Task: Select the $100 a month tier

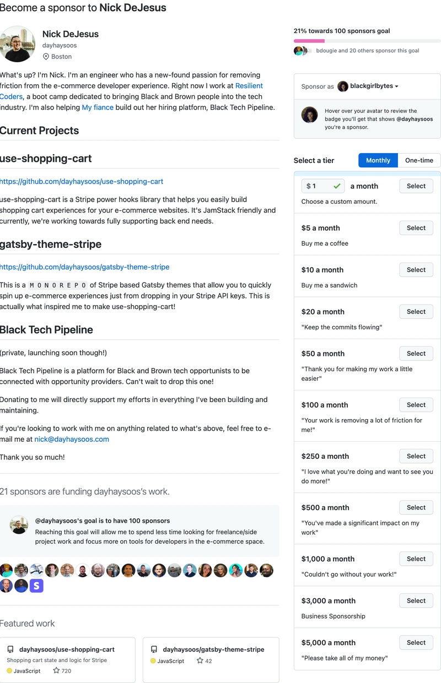Action: click(416, 405)
